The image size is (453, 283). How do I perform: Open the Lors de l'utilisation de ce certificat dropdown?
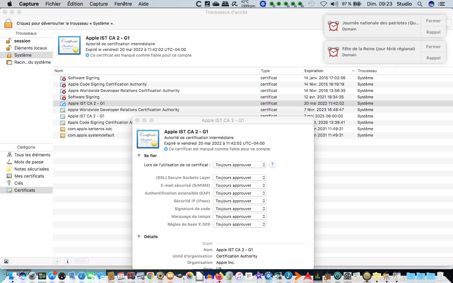point(240,165)
